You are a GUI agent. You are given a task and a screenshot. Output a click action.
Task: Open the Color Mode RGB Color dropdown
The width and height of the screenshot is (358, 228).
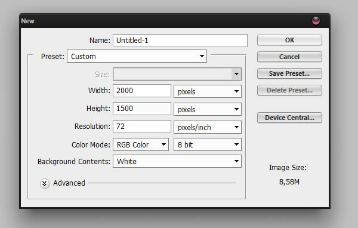(141, 144)
